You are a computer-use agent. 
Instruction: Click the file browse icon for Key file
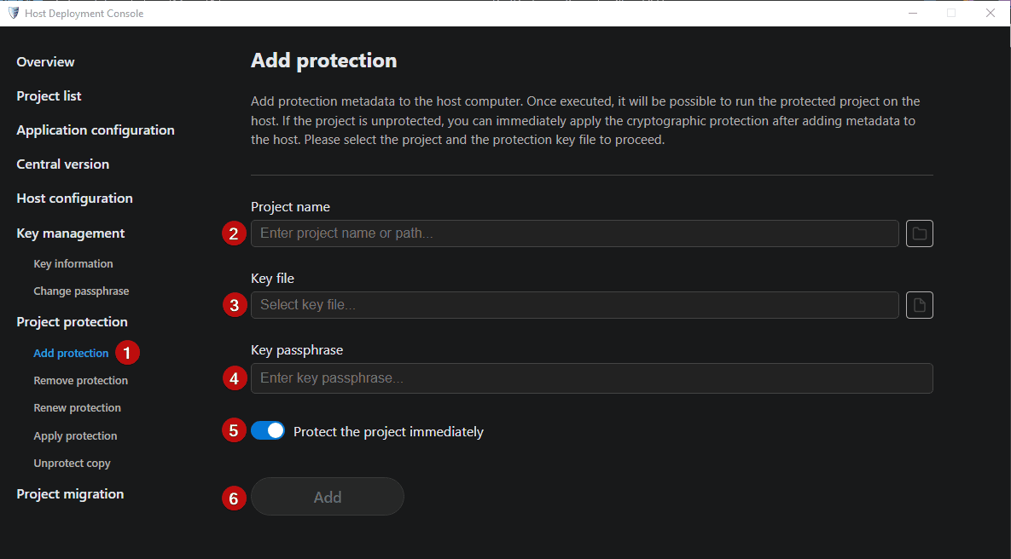[x=920, y=304]
